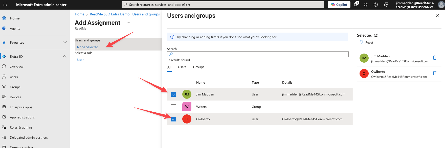445x148 pixels.
Task: Click the Name column header
Action: click(x=201, y=82)
